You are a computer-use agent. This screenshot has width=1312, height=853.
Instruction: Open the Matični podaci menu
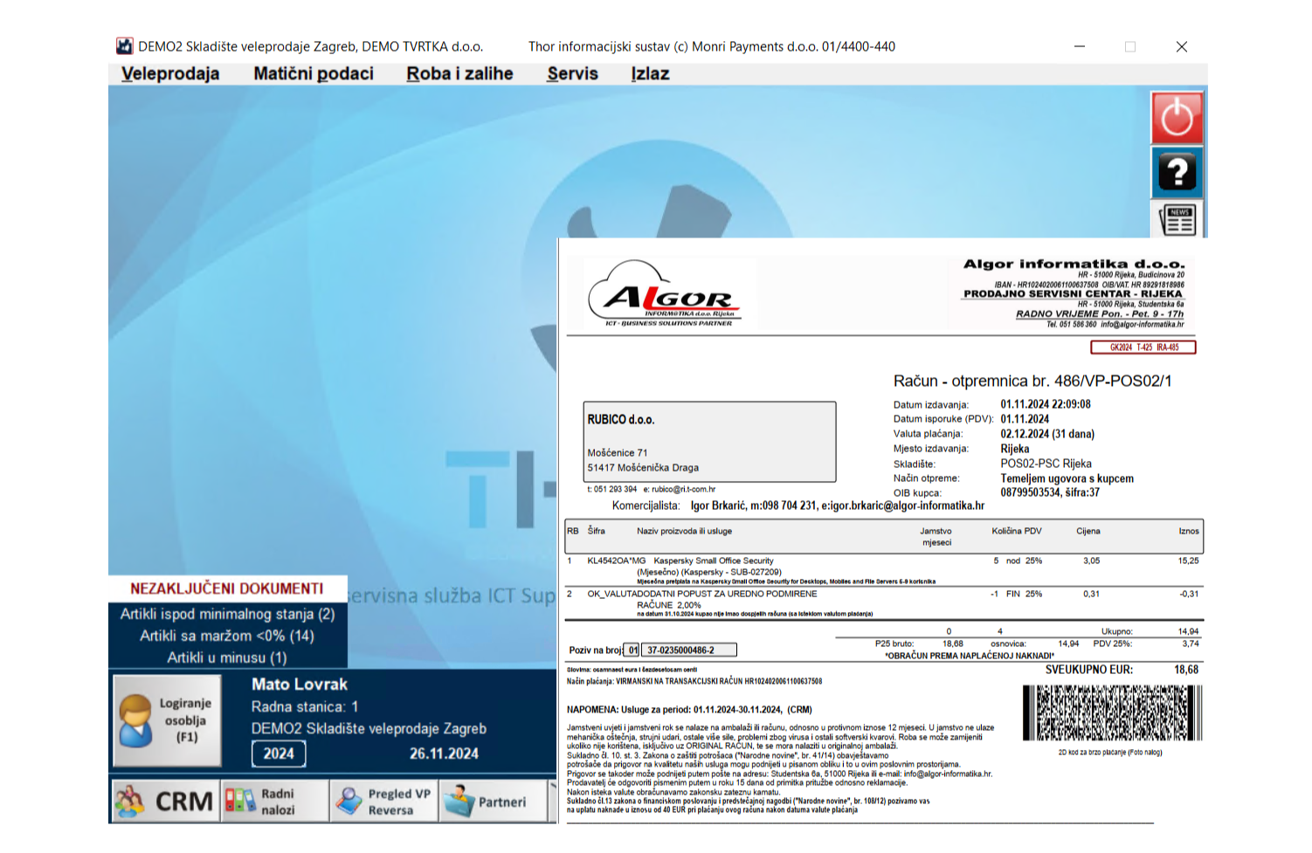(313, 73)
